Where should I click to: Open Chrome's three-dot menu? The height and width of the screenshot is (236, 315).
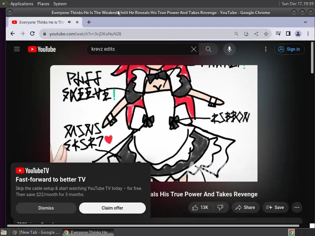pos(308,34)
